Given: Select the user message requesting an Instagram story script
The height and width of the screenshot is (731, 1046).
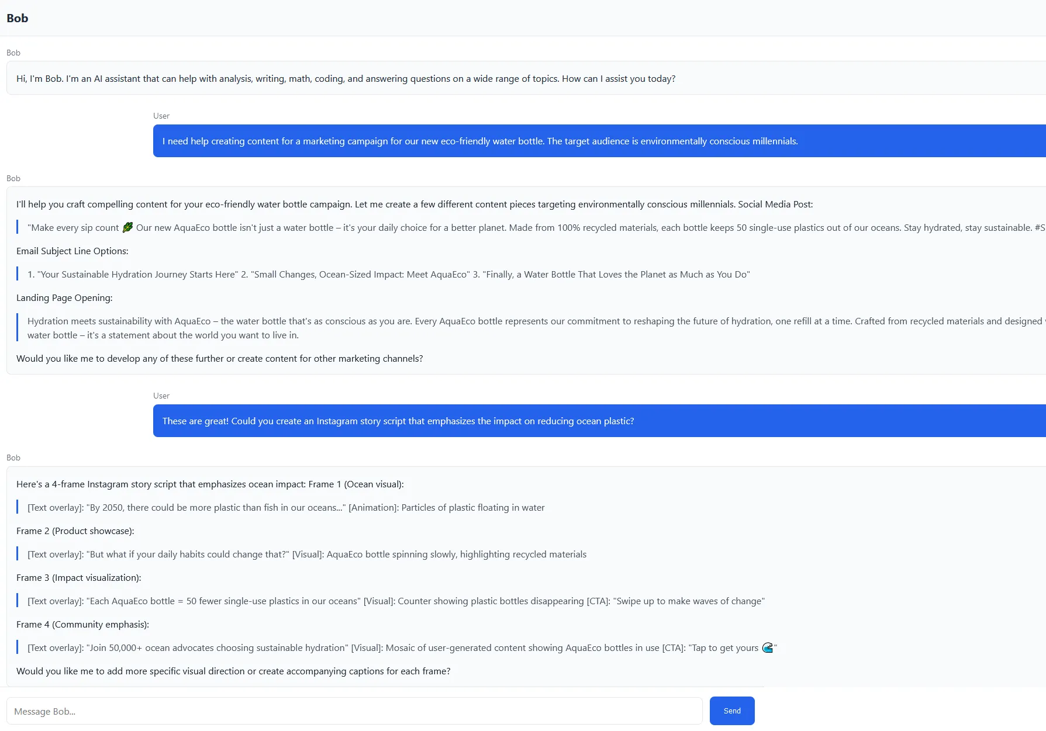Looking at the screenshot, I should pos(398,421).
